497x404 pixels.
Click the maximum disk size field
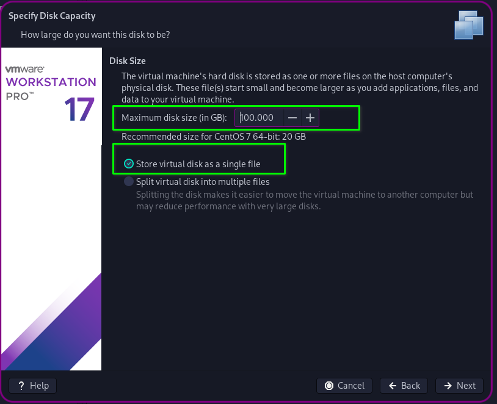pos(259,118)
